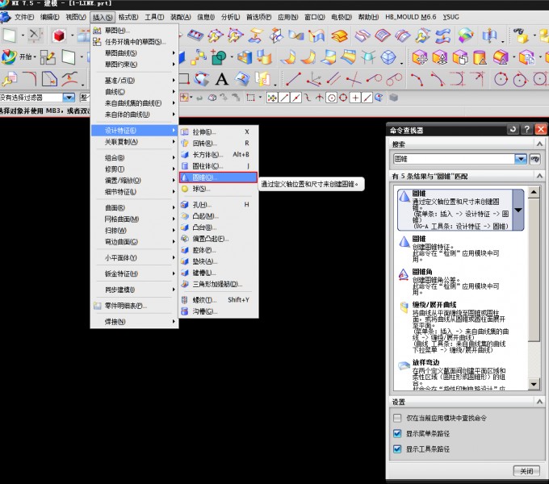
Task: Choose 拉伸(E)... menu entry
Action: pos(219,131)
